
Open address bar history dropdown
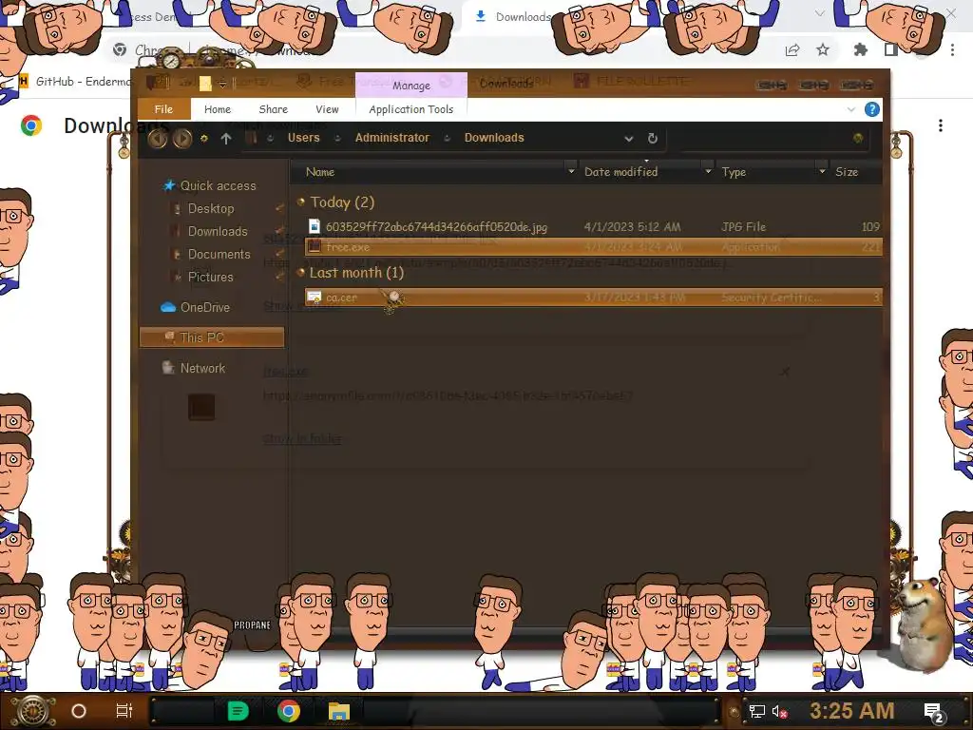tap(629, 139)
